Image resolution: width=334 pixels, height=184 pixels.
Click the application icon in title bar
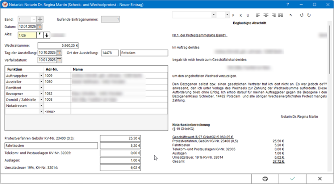[x=5, y=4]
